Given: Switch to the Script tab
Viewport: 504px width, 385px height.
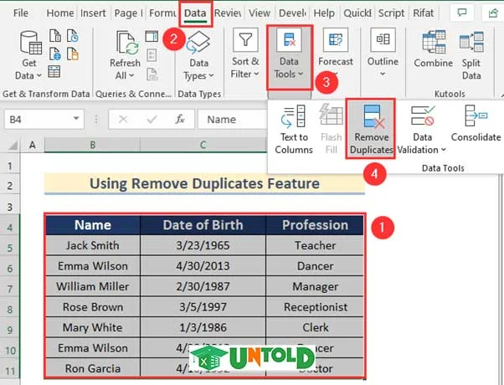Looking at the screenshot, I should (x=391, y=13).
